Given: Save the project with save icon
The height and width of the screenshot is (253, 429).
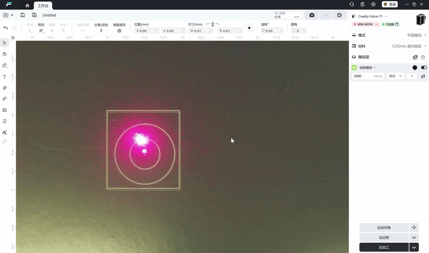Looking at the screenshot, I should (x=23, y=15).
